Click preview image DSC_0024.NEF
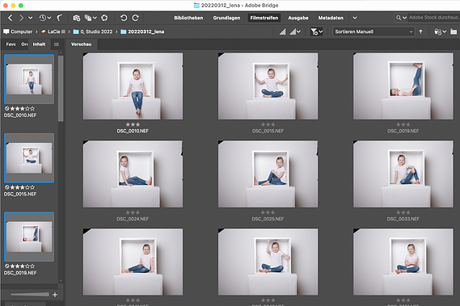The image size is (460, 306). pyautogui.click(x=133, y=174)
